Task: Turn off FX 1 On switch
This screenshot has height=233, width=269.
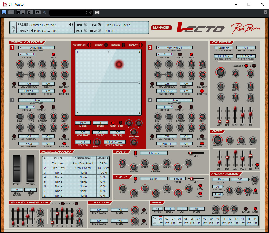Action: coord(135,153)
